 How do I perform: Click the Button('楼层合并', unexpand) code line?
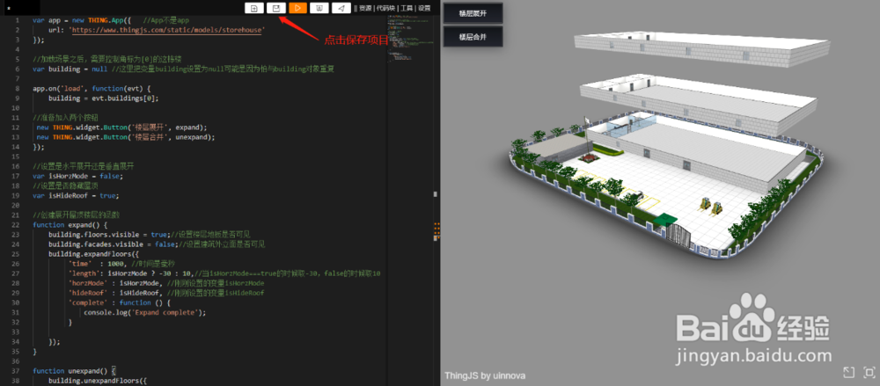(x=126, y=137)
